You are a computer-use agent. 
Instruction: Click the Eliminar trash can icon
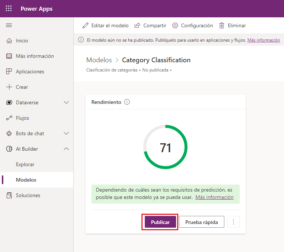pos(222,25)
